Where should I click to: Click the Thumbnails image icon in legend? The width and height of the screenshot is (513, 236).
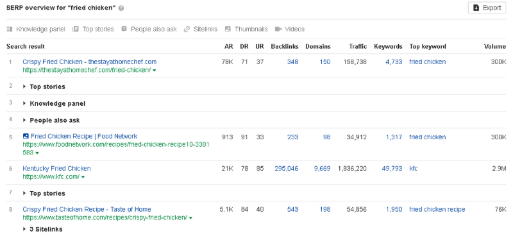228,29
